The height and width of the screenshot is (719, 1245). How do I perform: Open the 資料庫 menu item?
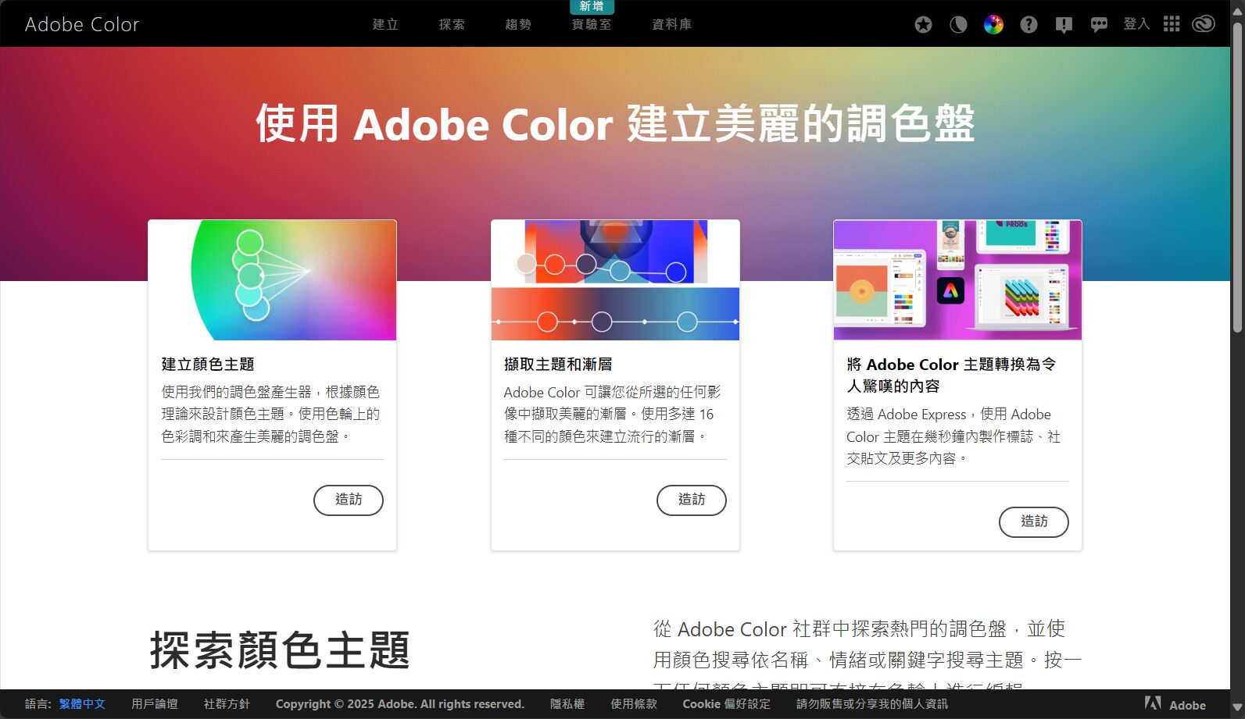click(x=672, y=24)
